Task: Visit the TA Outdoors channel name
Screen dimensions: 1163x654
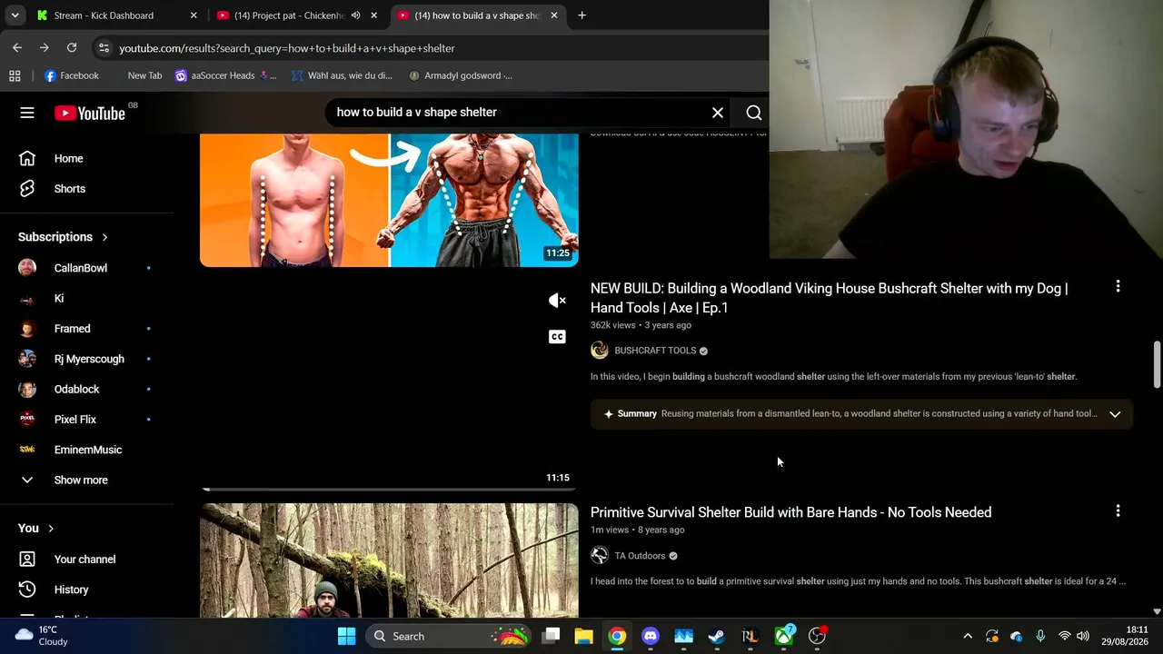Action: (640, 556)
